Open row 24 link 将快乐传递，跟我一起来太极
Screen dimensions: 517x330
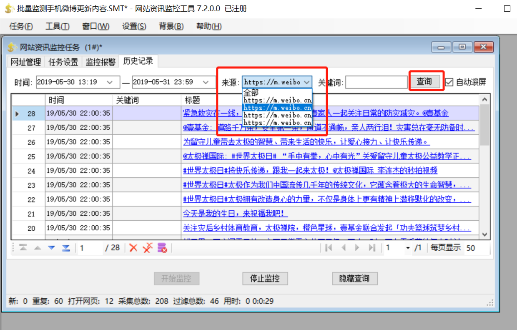tap(310, 171)
